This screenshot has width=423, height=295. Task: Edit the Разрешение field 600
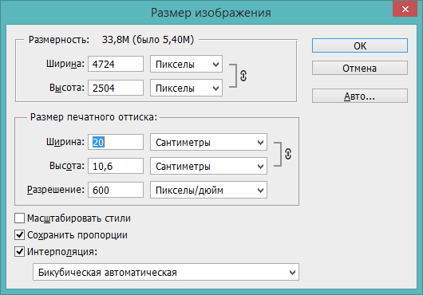(x=116, y=190)
